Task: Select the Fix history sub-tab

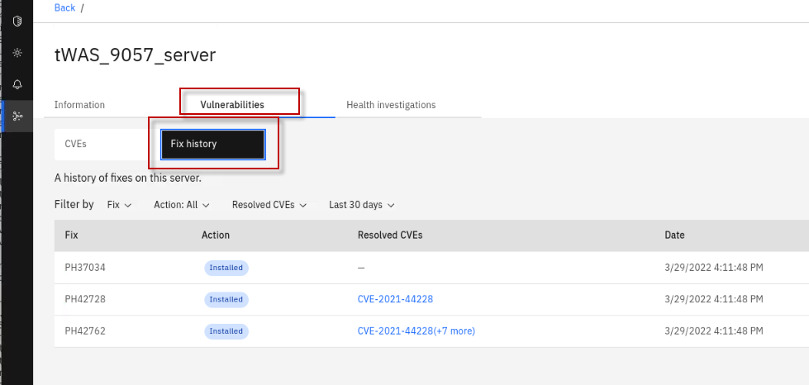Action: tap(212, 144)
